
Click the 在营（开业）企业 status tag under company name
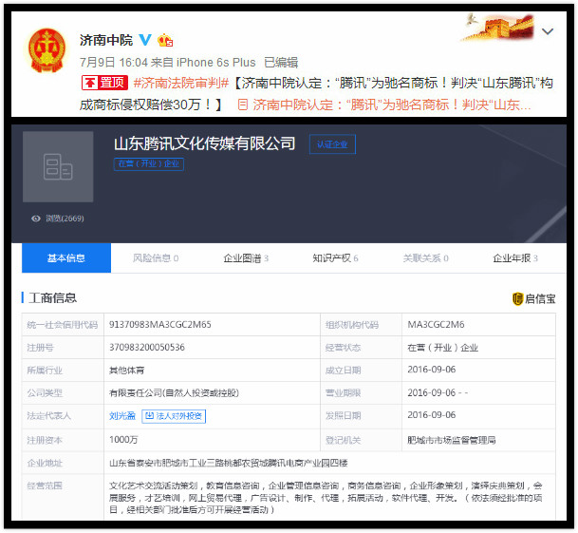coord(149,163)
